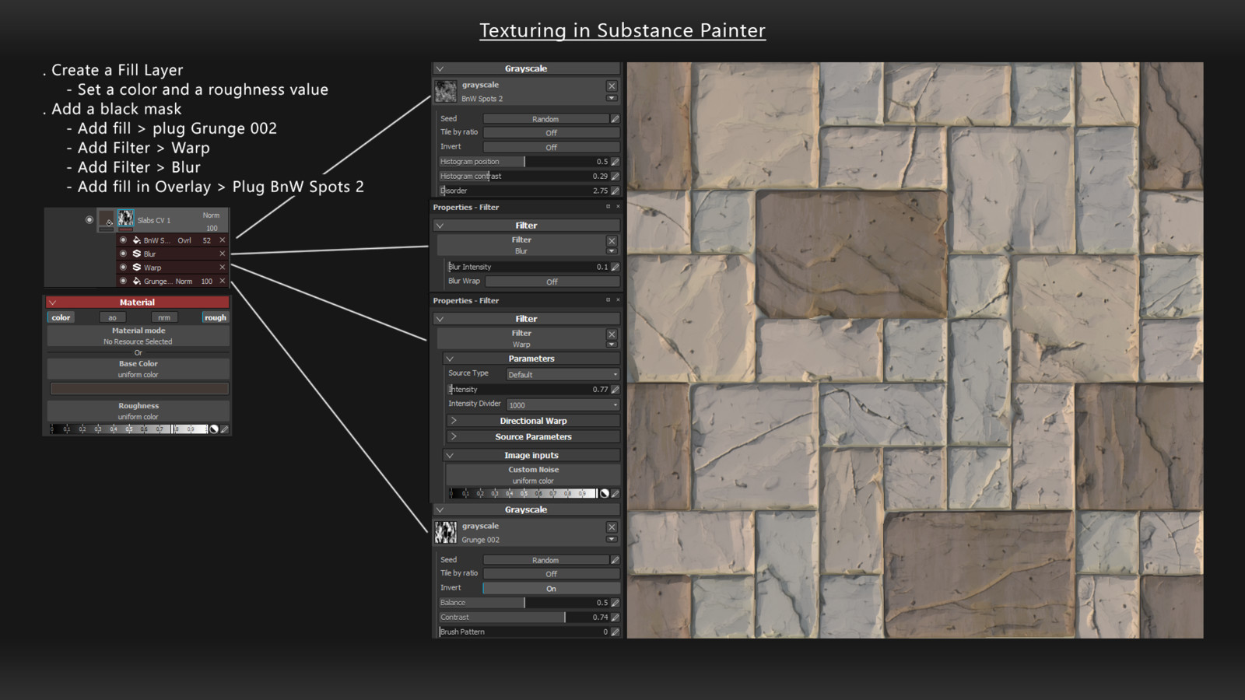Hide the Warp filter effect
The height and width of the screenshot is (700, 1245).
tap(123, 267)
